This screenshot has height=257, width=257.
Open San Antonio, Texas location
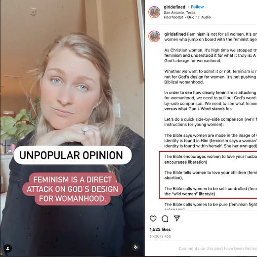pos(179,12)
